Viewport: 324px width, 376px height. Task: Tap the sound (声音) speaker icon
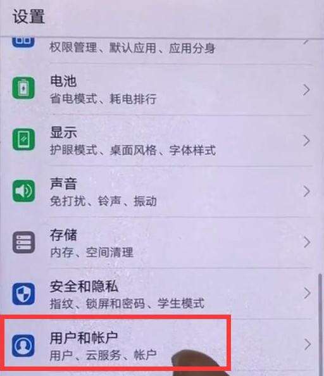click(x=23, y=191)
